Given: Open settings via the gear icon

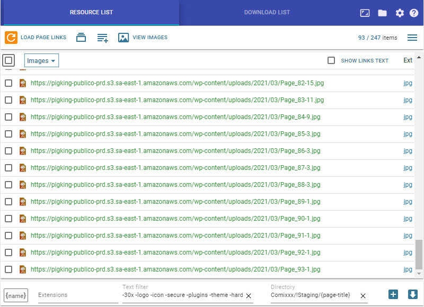Looking at the screenshot, I should pyautogui.click(x=400, y=13).
